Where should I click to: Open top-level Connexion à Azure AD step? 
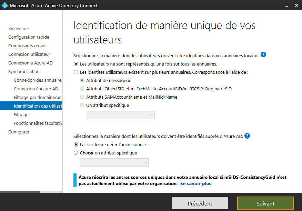tap(30, 63)
